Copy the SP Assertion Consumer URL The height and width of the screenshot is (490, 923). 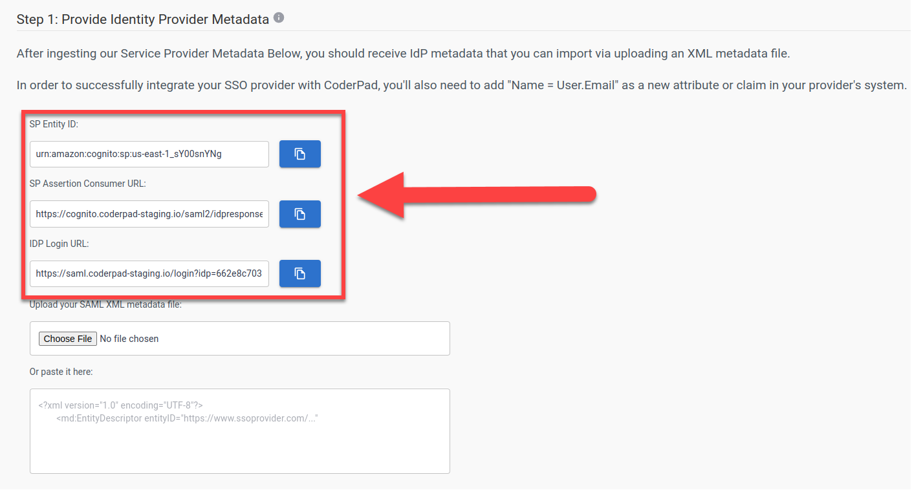[x=299, y=214]
